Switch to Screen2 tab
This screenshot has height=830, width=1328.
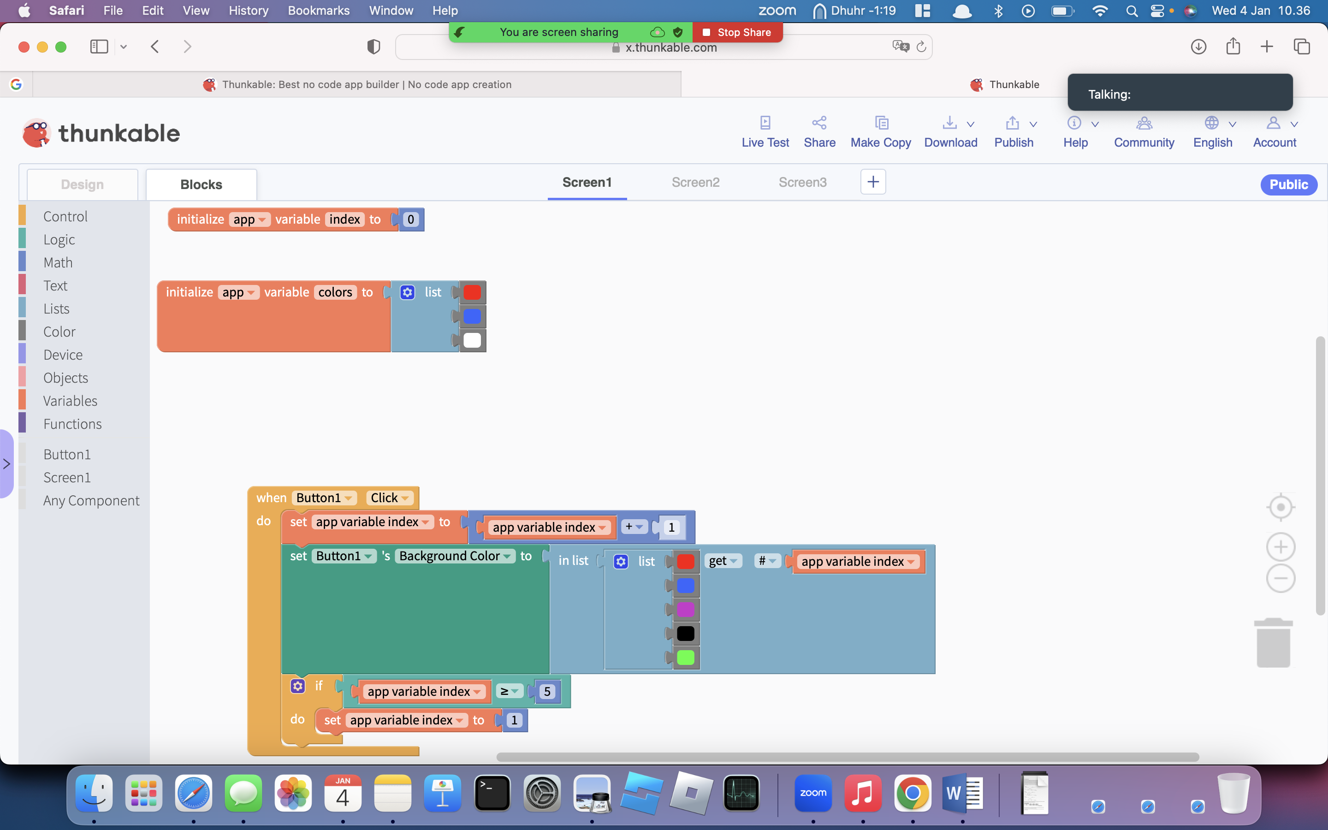695,182
